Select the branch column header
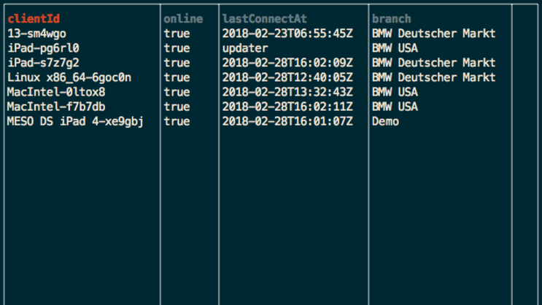 392,18
